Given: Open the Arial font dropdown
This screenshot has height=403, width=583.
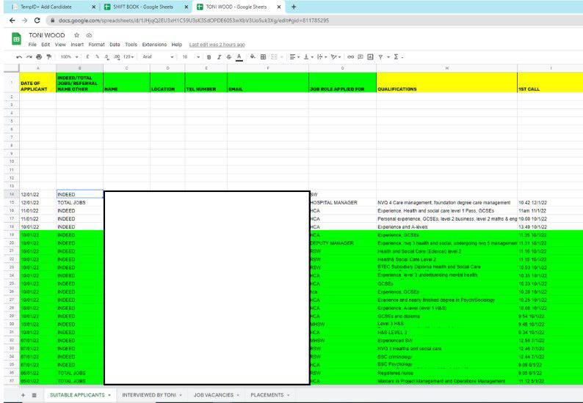Looking at the screenshot, I should [x=157, y=56].
